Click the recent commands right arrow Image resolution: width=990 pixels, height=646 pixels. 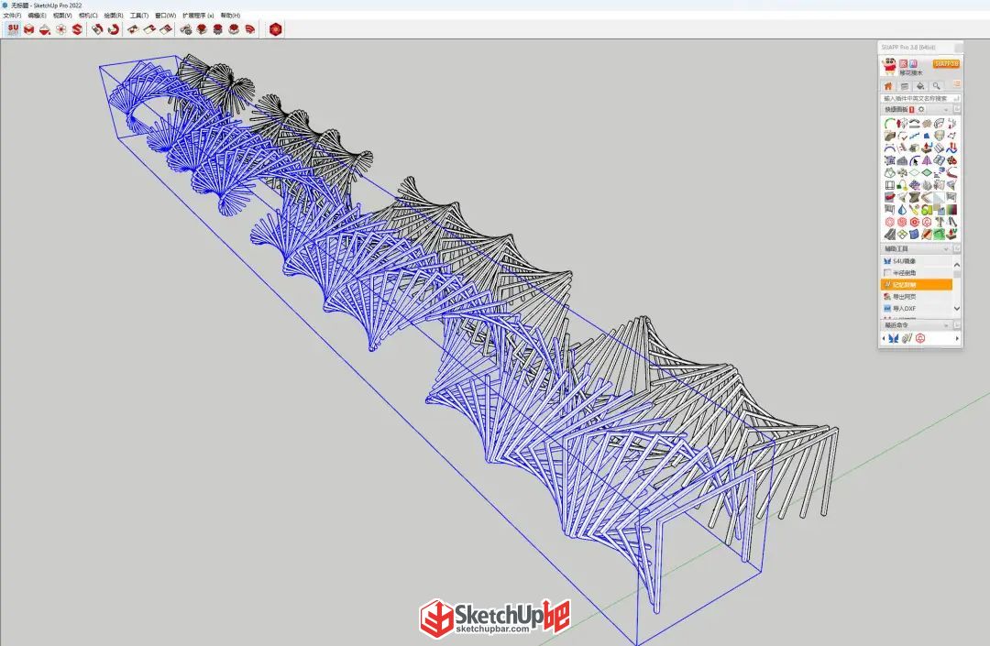point(957,339)
